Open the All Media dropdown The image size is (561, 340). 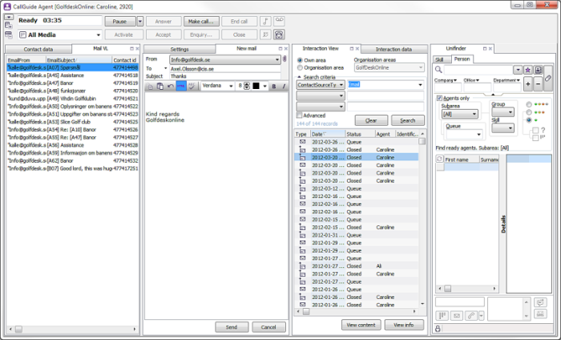point(98,35)
